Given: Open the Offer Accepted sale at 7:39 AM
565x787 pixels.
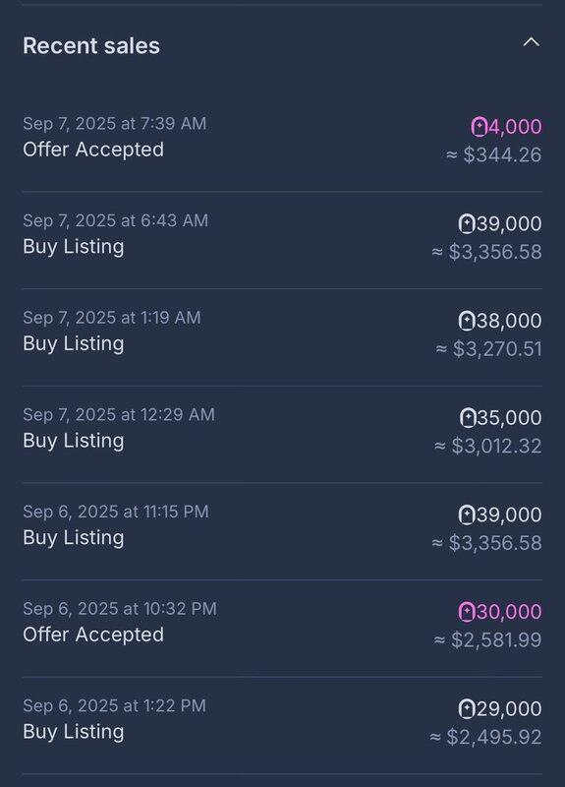Looking at the screenshot, I should coord(282,139).
